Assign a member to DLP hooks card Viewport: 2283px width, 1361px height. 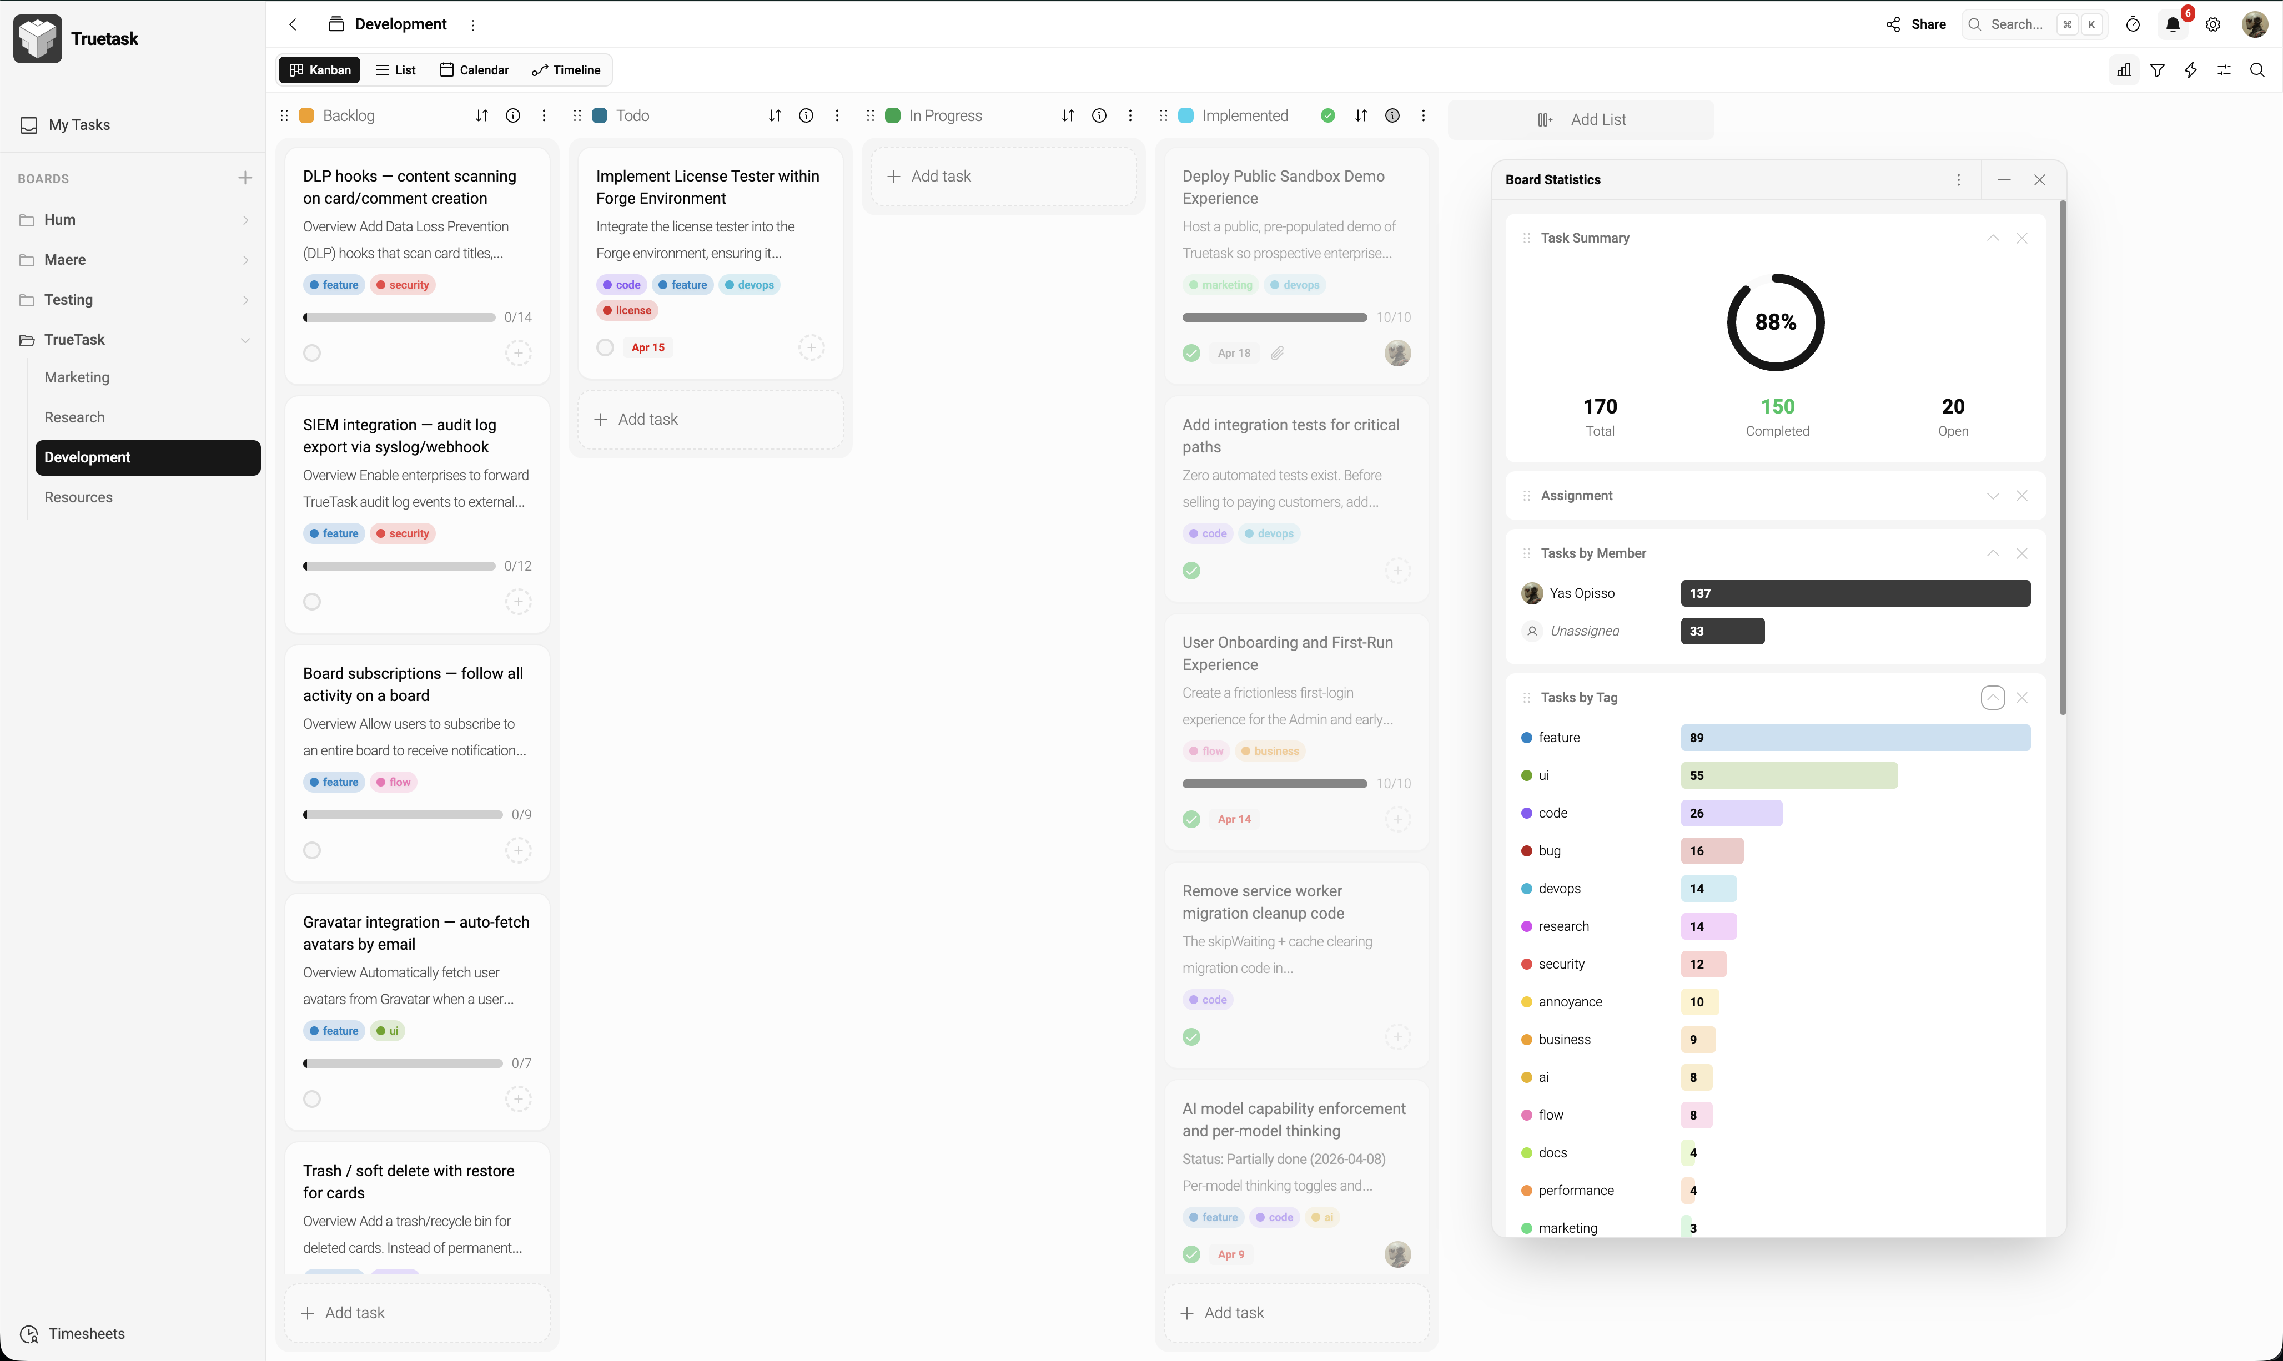click(x=518, y=353)
